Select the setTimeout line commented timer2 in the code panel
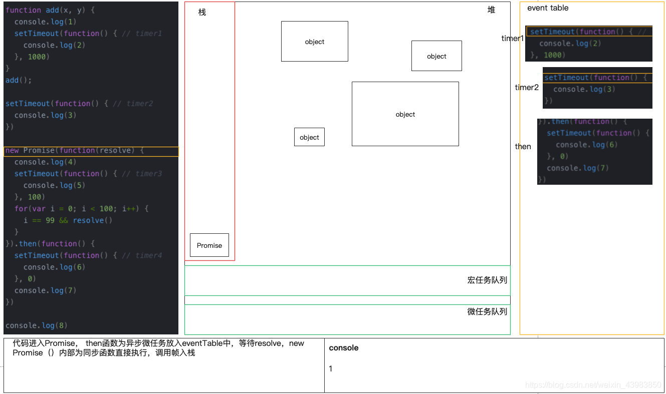666x394 pixels. coord(79,104)
